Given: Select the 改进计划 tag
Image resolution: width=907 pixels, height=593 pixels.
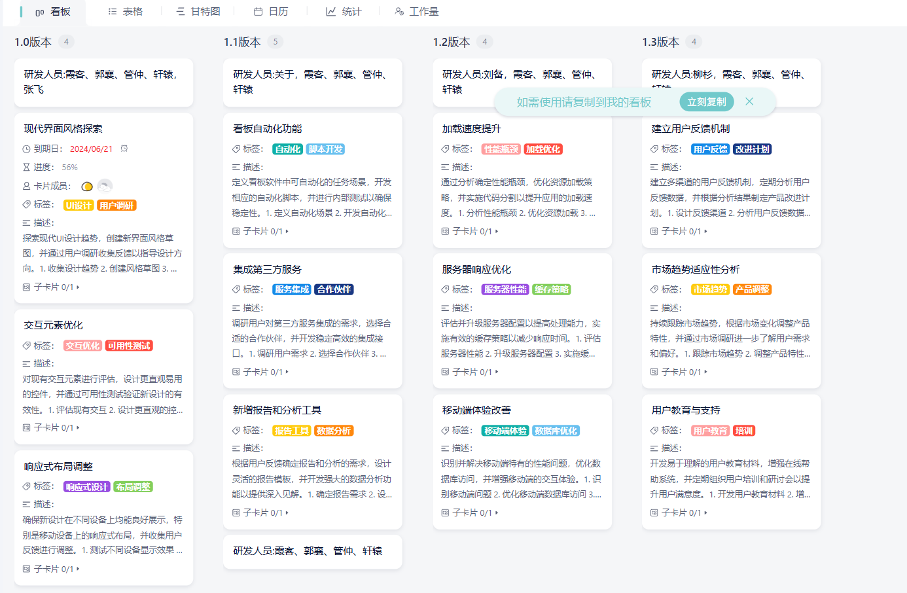Looking at the screenshot, I should 753,149.
